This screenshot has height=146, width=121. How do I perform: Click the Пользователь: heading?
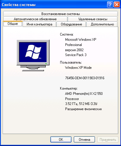pos(71,62)
